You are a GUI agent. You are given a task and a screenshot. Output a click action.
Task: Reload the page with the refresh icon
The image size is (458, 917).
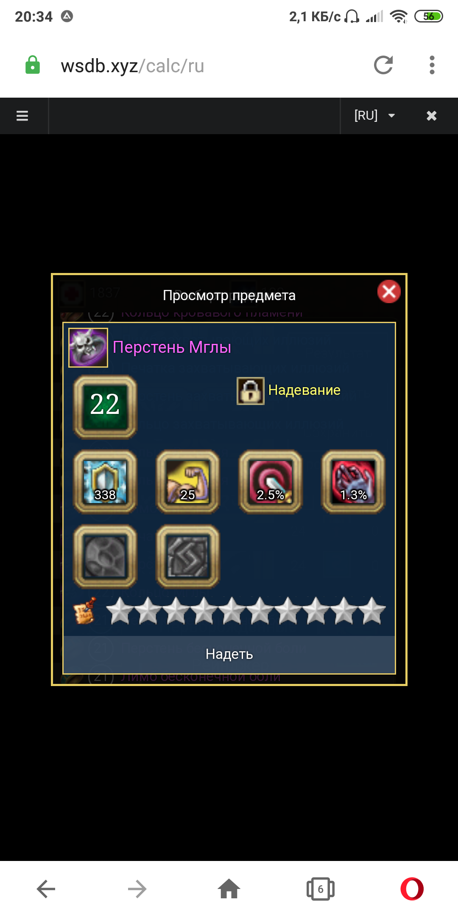pos(383,65)
